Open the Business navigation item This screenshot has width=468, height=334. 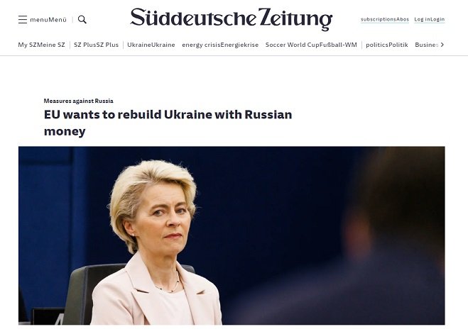[427, 45]
